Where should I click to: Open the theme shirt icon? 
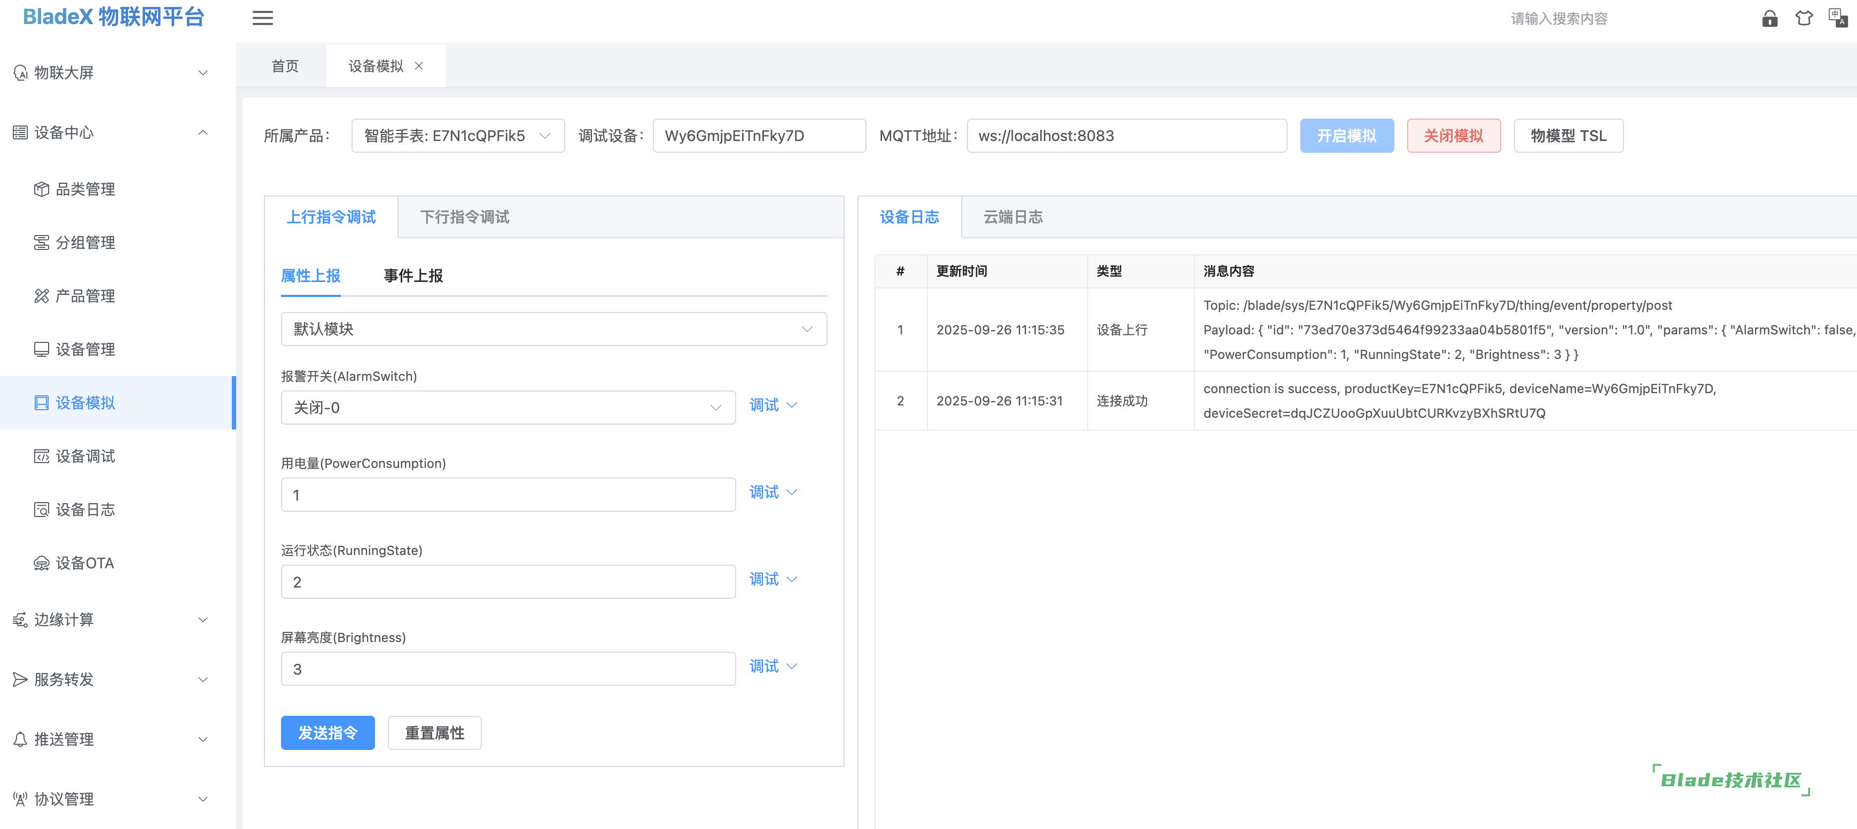point(1804,18)
